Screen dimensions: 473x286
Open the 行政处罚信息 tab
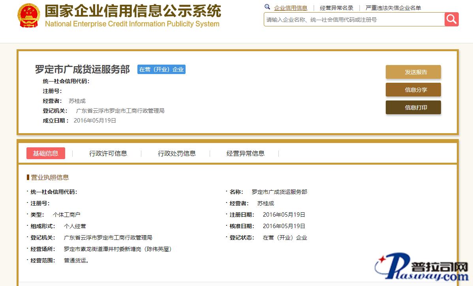click(x=177, y=153)
